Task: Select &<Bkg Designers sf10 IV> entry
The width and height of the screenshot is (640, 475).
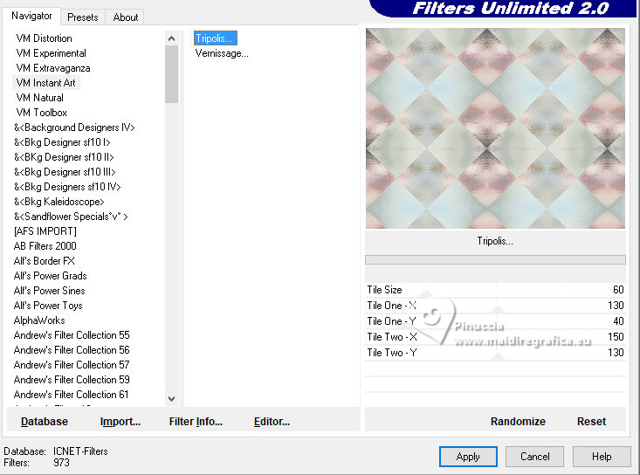Action: 67,187
